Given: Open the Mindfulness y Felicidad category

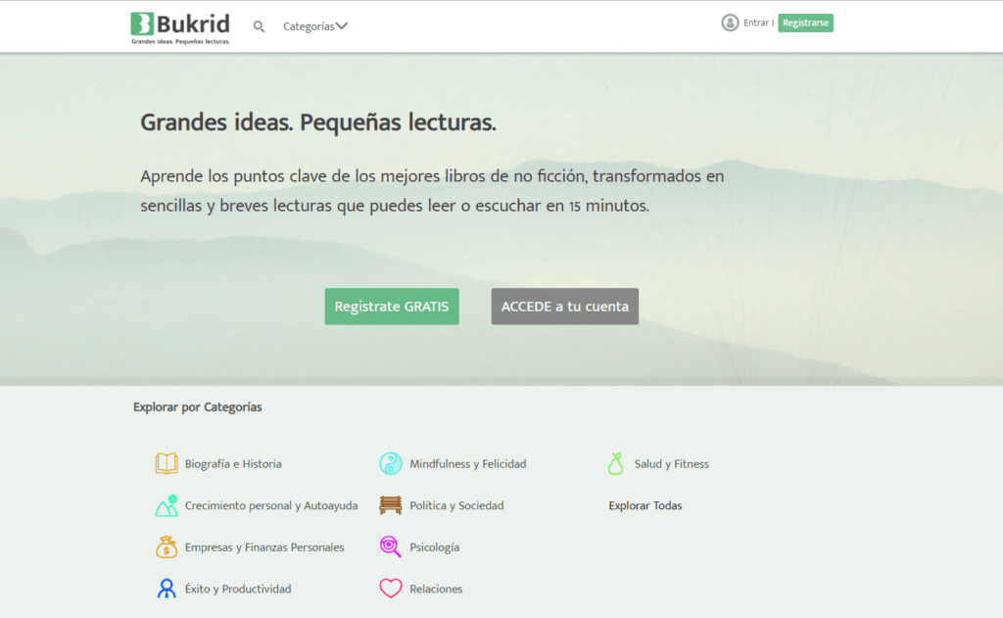Looking at the screenshot, I should pos(467,464).
